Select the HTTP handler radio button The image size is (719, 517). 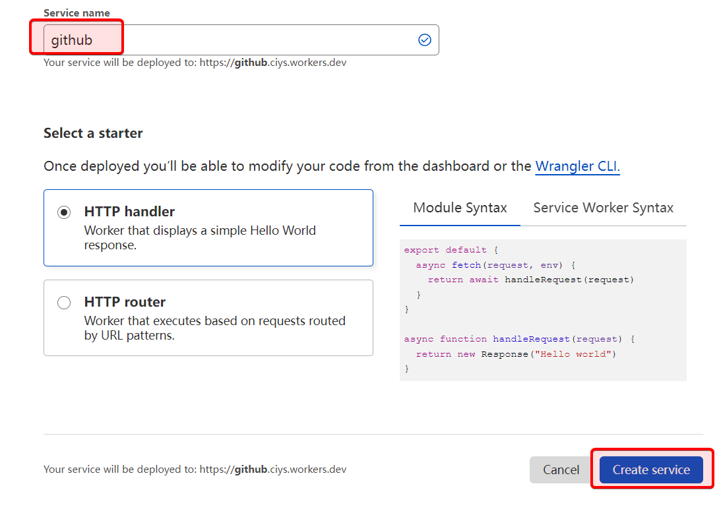pyautogui.click(x=64, y=212)
